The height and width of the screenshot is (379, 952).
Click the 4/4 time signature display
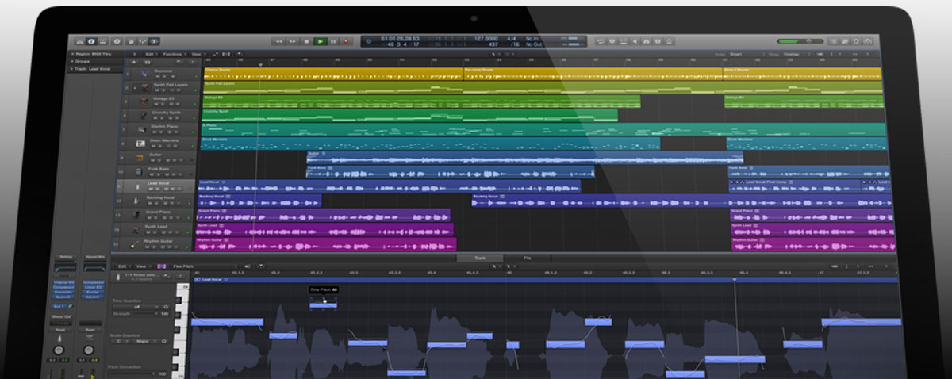512,38
